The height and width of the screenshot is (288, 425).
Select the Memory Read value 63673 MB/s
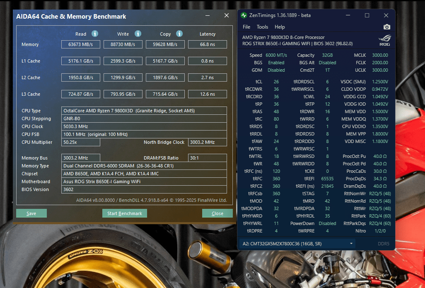(81, 44)
